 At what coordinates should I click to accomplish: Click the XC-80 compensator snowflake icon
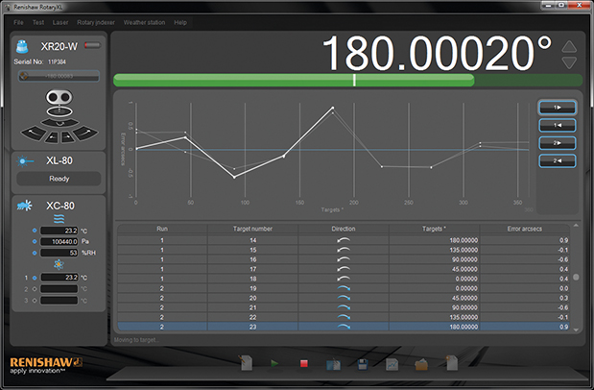(x=25, y=206)
